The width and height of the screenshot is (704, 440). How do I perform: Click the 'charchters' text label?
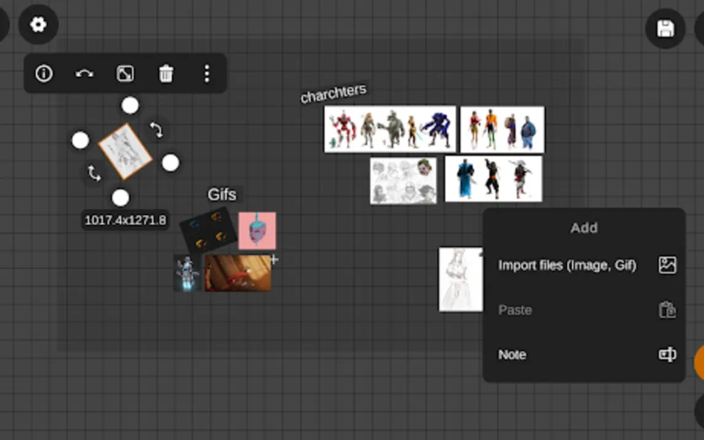(x=334, y=93)
